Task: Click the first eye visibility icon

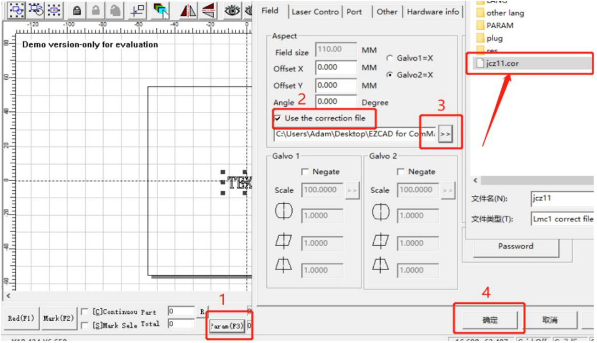Action: (232, 10)
